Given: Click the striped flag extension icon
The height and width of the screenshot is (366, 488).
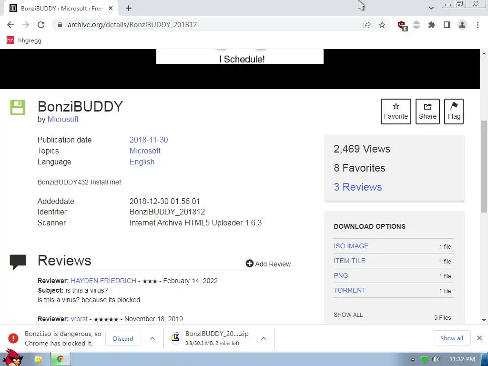Looking at the screenshot, I should click(417, 25).
